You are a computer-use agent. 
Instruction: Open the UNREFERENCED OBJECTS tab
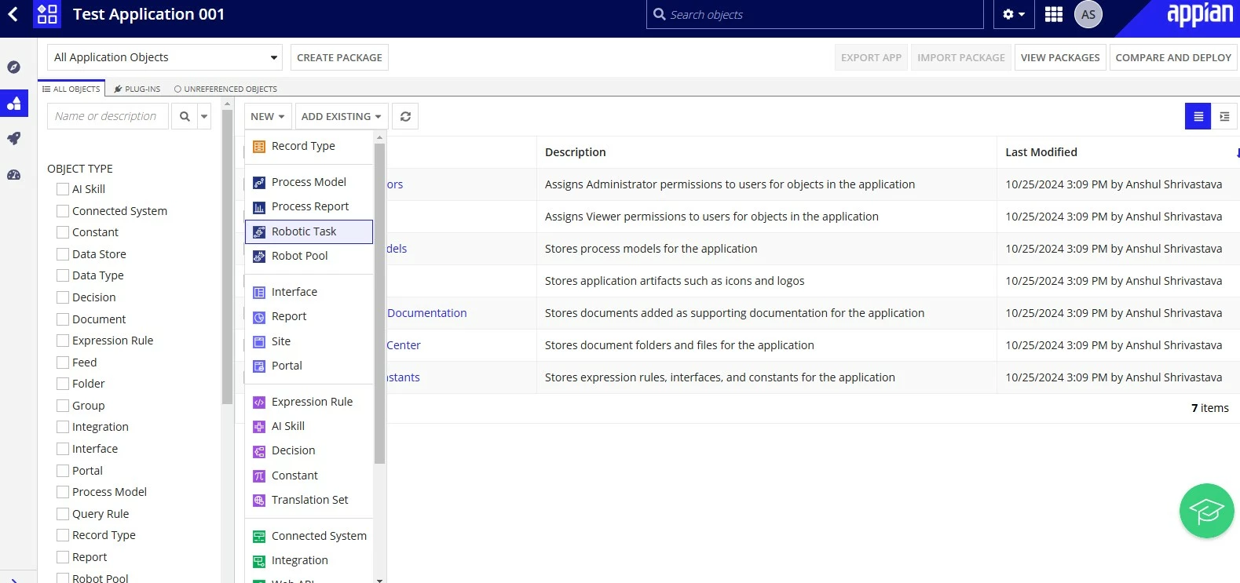(x=225, y=89)
